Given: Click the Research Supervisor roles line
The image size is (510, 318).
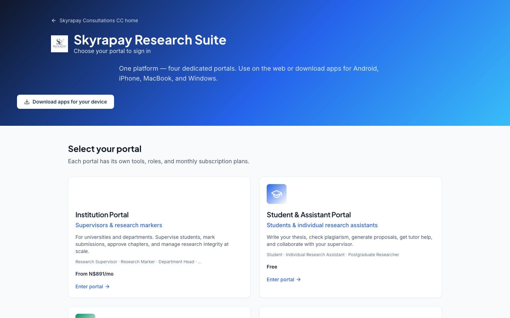Looking at the screenshot, I should click(138, 262).
